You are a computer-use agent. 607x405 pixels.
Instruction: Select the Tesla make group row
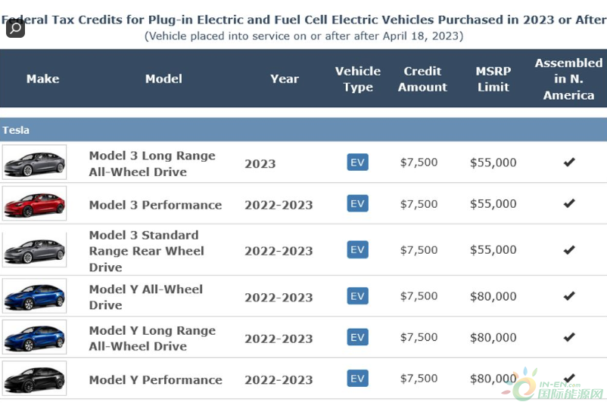coord(303,130)
